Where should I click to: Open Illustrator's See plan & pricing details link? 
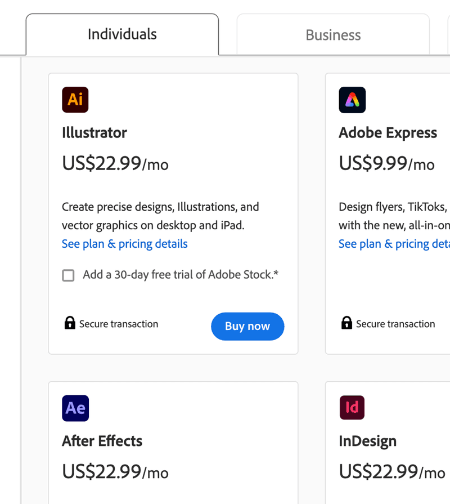click(124, 244)
